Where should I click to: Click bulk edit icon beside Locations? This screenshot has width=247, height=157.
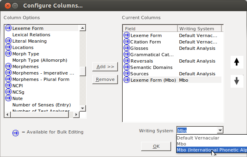[8, 47]
